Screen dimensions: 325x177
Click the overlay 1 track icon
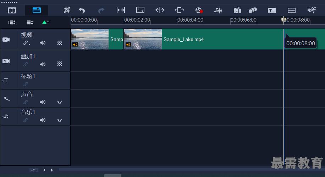[6, 61]
